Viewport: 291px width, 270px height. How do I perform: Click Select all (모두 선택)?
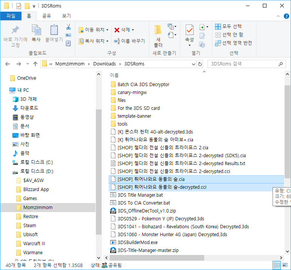(228, 26)
